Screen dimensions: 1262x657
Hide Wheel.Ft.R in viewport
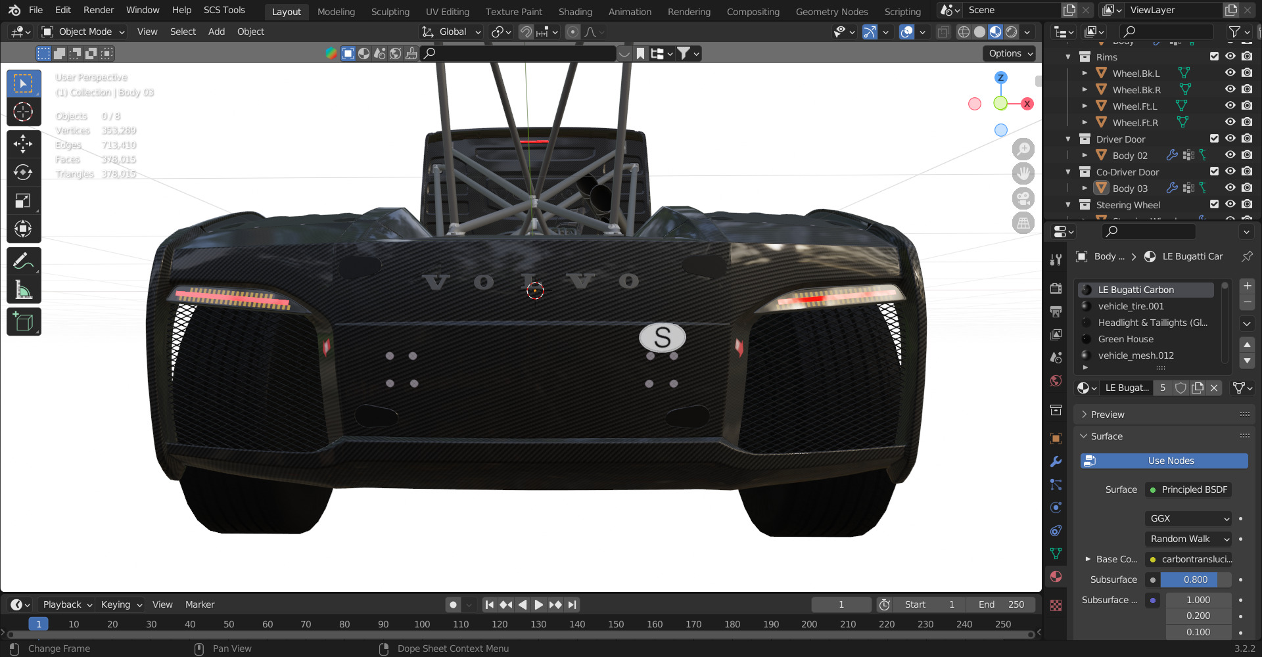click(x=1230, y=122)
